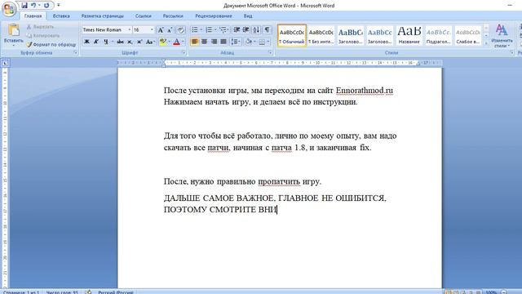Open Ссылки tab

click(x=144, y=16)
